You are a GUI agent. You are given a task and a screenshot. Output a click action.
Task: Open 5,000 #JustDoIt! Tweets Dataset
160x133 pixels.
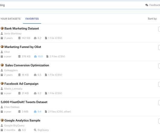[24, 102]
